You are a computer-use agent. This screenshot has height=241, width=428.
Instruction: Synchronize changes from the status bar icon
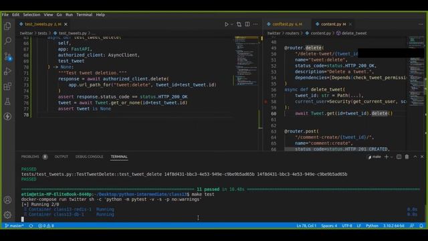[x=31, y=226]
